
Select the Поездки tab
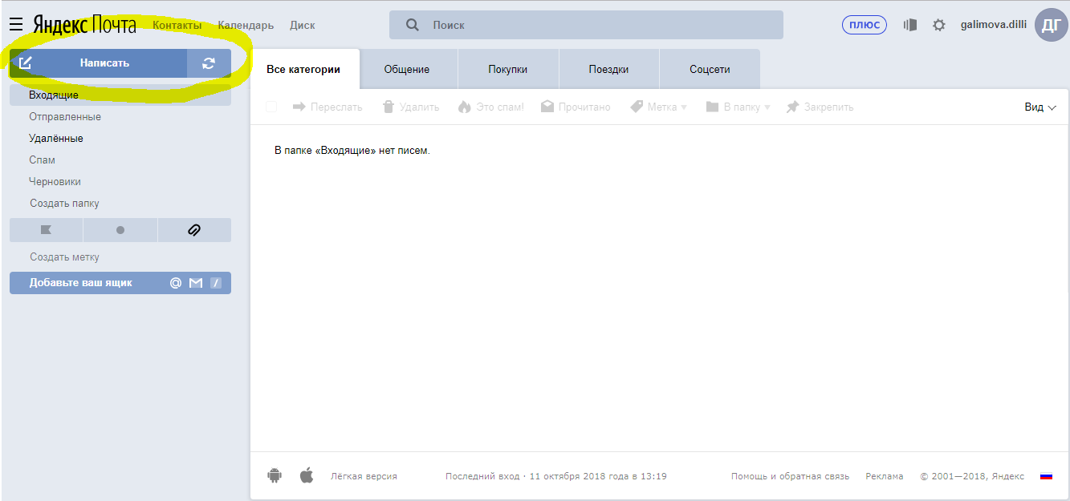(x=608, y=69)
